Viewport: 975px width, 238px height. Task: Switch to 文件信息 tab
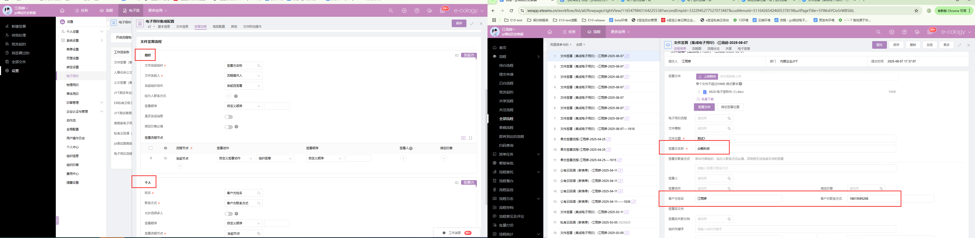(x=182, y=26)
